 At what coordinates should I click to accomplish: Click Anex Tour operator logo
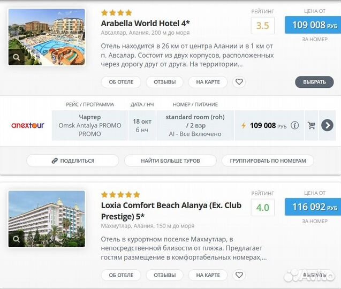(28, 126)
